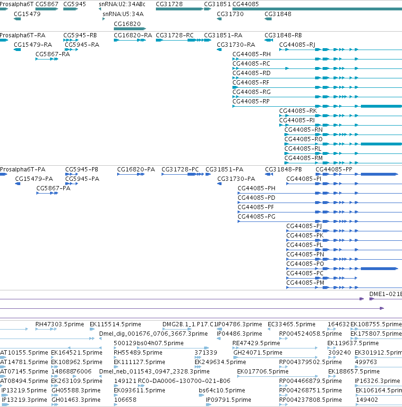Select the EK249634.5prime EST label
The height and width of the screenshot is (407, 402).
tap(220, 362)
